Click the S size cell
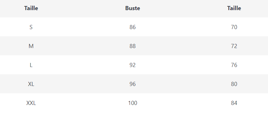Screen dimensions: 268x116 (x=31, y=27)
